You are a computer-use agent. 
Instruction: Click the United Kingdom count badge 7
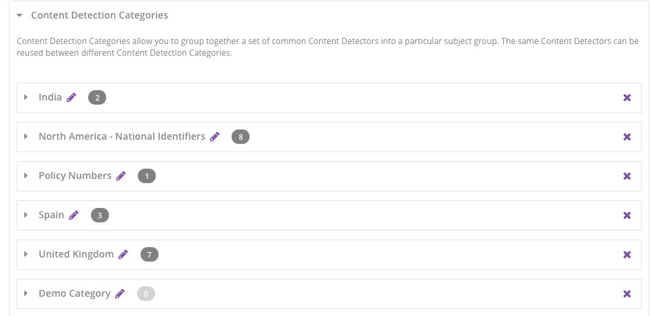click(150, 255)
